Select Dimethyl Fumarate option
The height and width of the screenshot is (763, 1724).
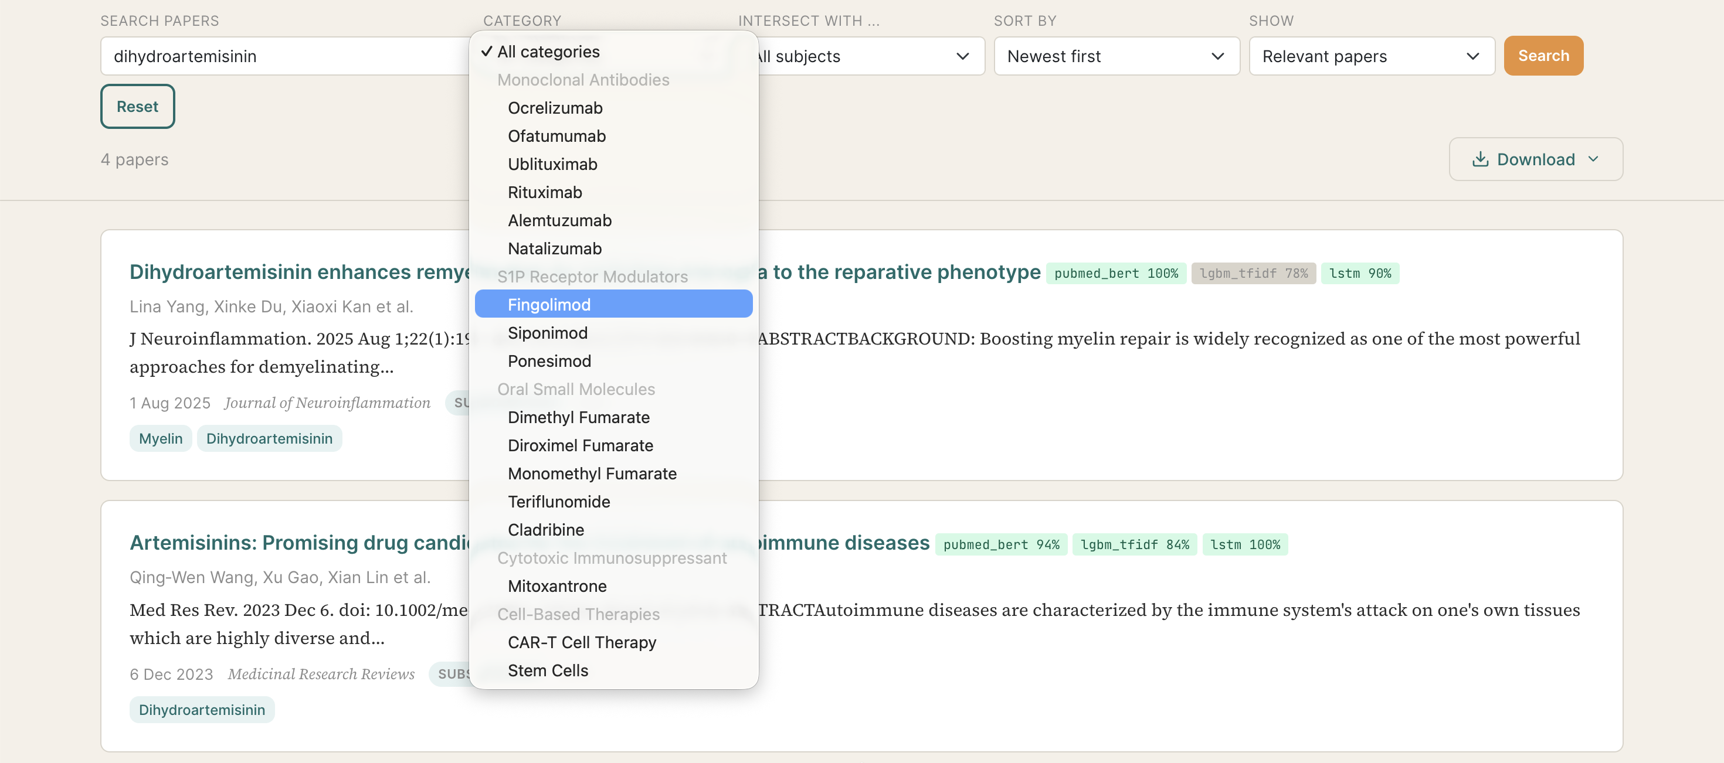pos(614,417)
